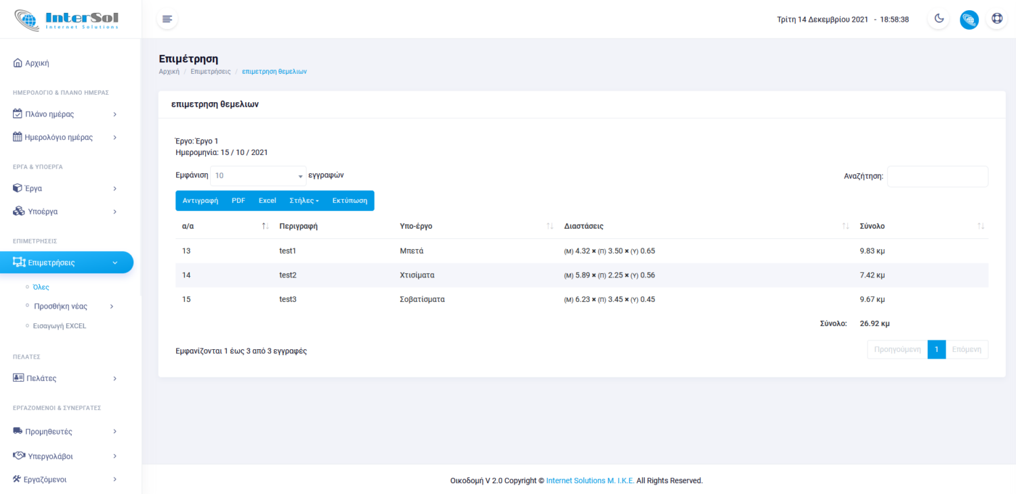Open the records-per-page dropdown showing 10
Screen dimensions: 1016x494
[258, 176]
